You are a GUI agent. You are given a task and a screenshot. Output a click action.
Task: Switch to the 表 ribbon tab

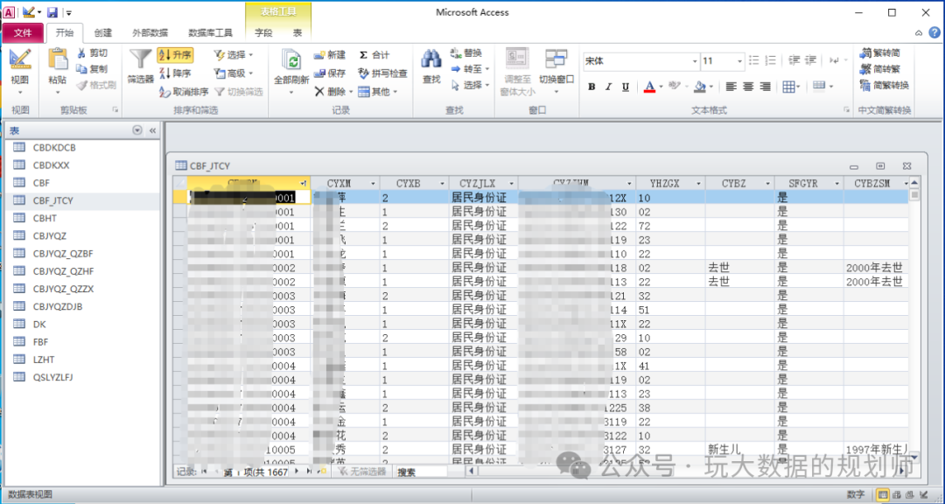tap(297, 32)
